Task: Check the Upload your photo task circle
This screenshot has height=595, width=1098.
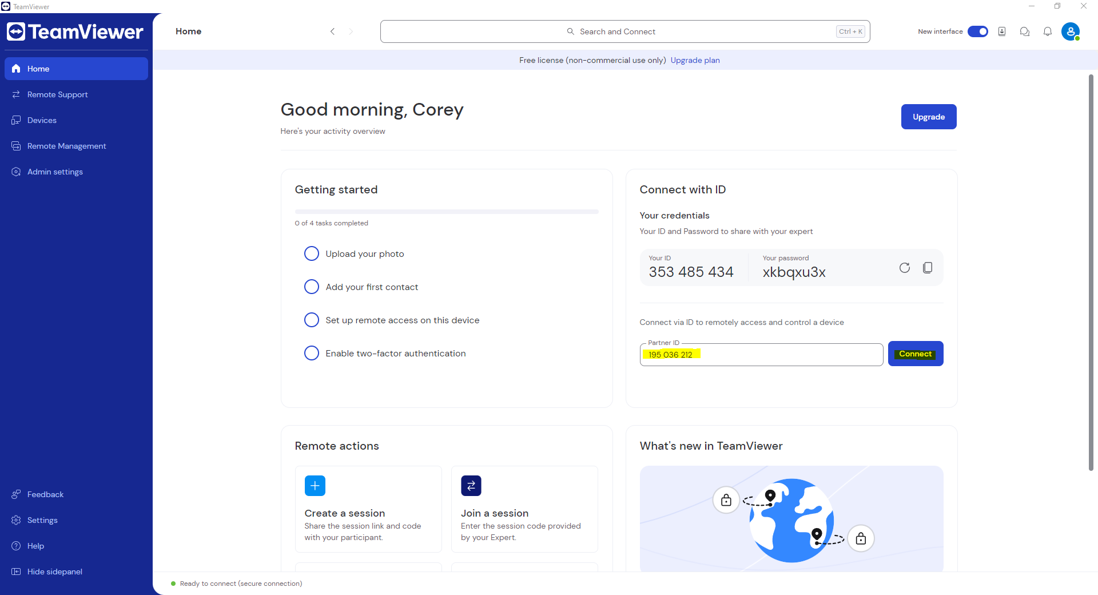Action: click(x=311, y=253)
